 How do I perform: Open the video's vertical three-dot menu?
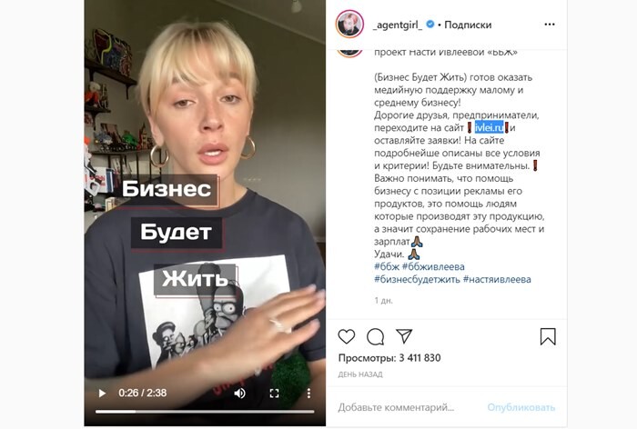pos(308,393)
